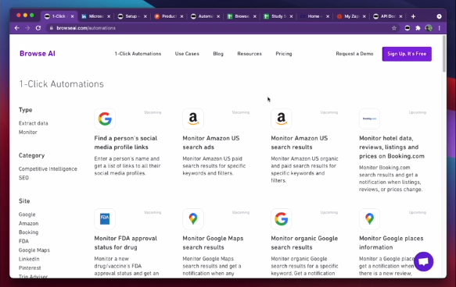This screenshot has height=287, width=456.
Task: Open the chat support bubble
Action: click(x=424, y=261)
